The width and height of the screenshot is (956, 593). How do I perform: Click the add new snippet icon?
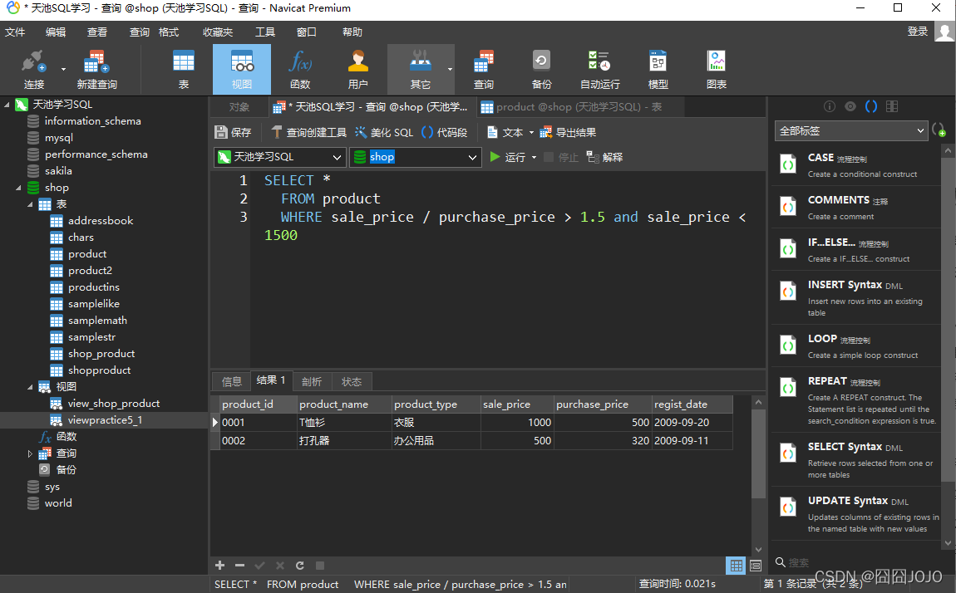tap(939, 130)
